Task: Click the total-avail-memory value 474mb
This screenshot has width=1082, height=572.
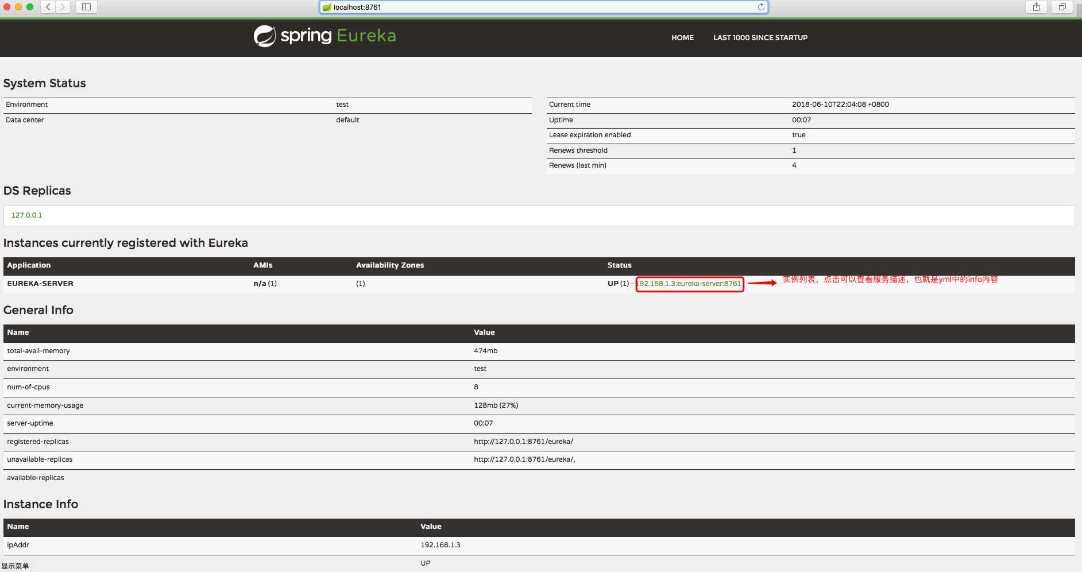Action: 485,351
